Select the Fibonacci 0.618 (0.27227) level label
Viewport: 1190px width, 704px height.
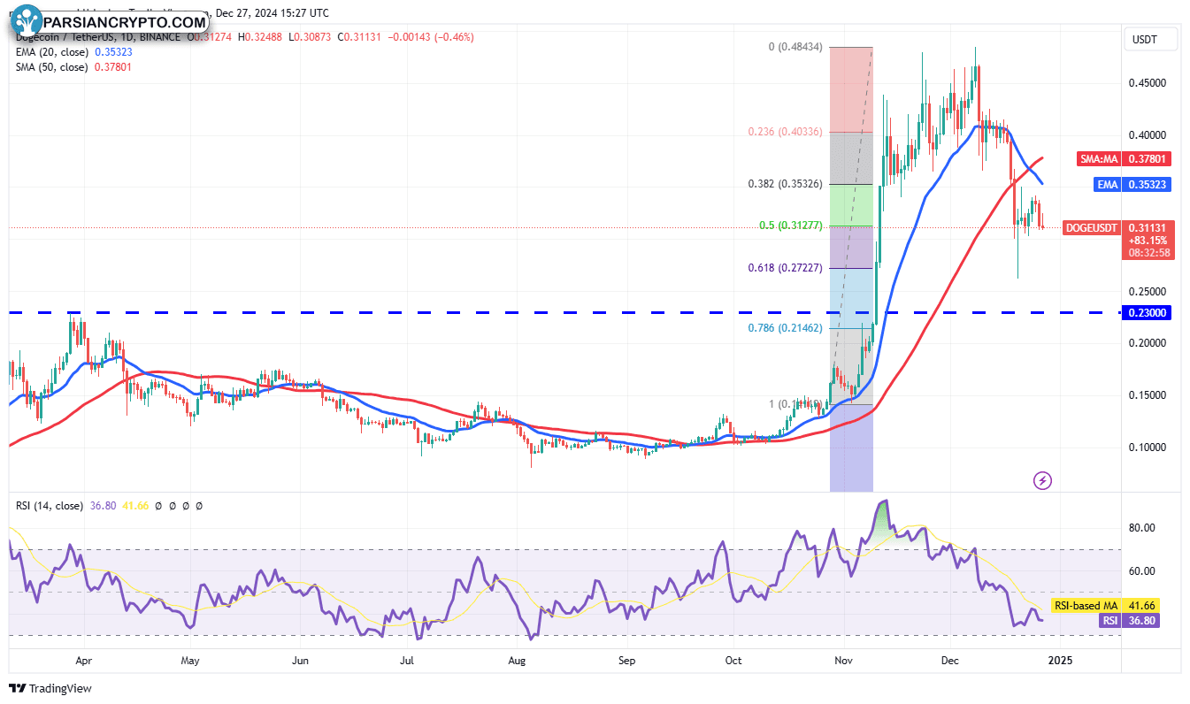pyautogui.click(x=787, y=267)
